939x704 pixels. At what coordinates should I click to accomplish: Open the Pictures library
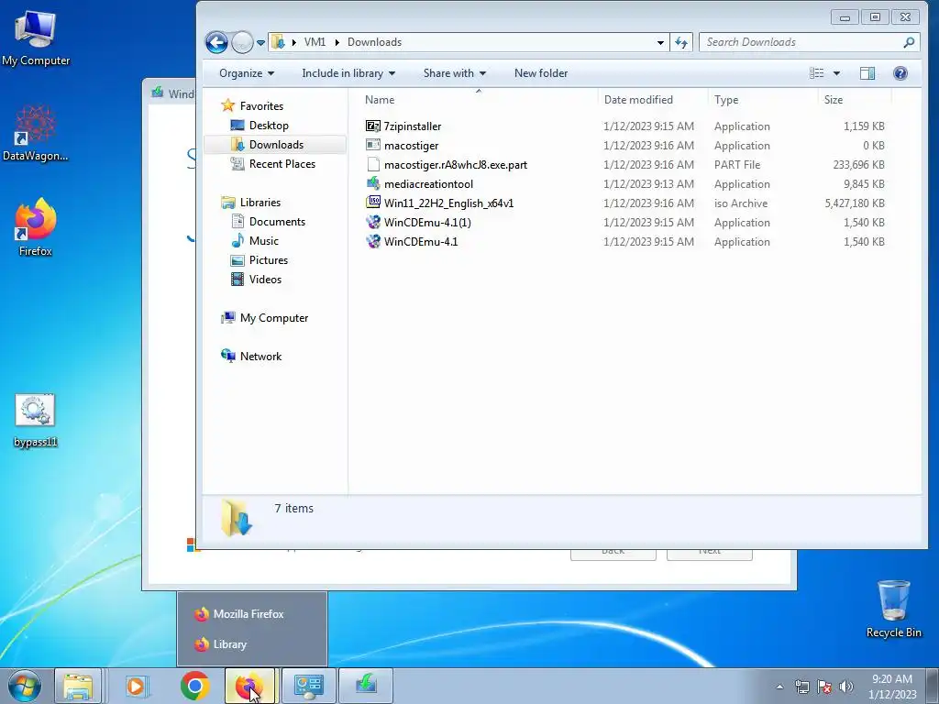pos(269,259)
